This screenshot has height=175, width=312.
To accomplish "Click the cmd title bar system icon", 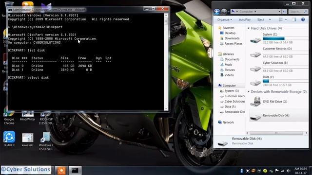I will pyautogui.click(x=10, y=10).
